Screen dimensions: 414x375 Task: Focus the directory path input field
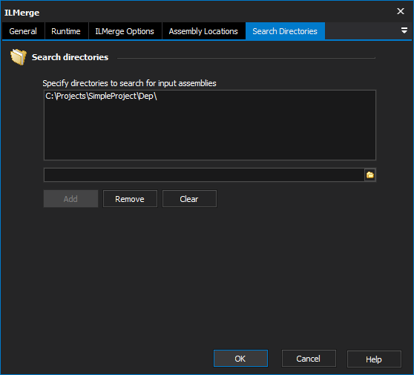click(204, 175)
